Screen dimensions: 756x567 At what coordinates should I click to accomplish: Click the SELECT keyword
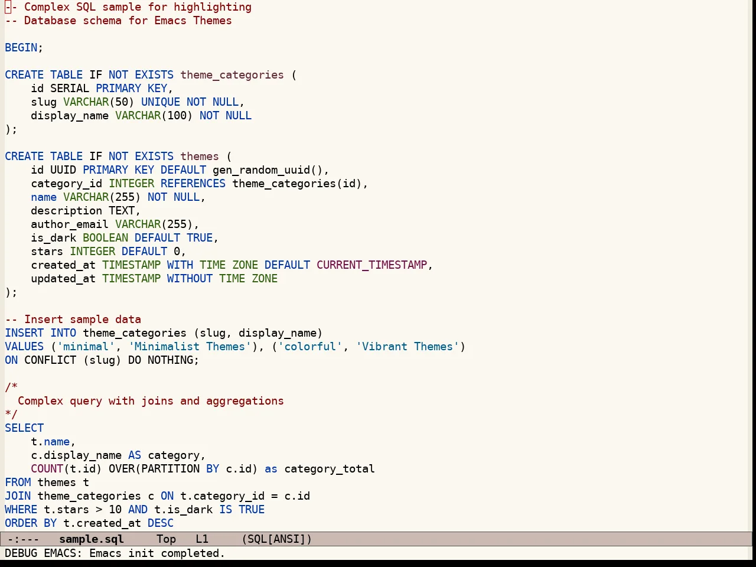pos(24,428)
